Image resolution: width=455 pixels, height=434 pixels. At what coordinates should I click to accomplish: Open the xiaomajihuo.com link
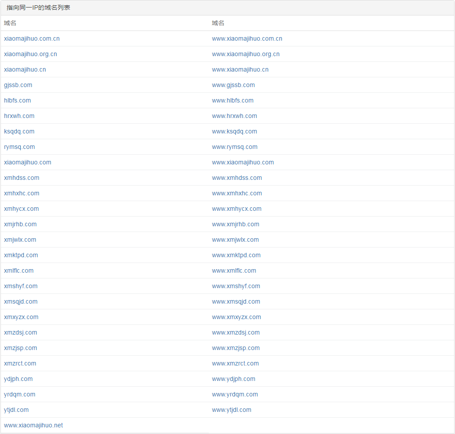point(27,162)
